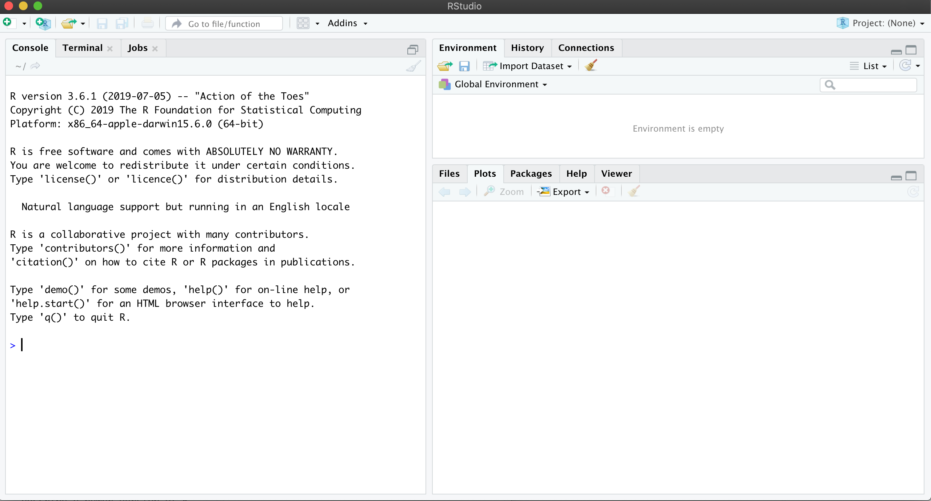
Task: Close the Terminal tab
Action: [110, 48]
